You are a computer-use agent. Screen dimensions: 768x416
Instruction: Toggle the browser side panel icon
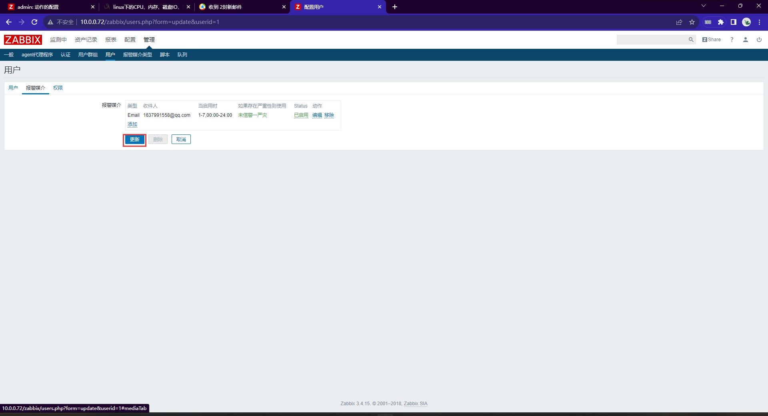(734, 22)
